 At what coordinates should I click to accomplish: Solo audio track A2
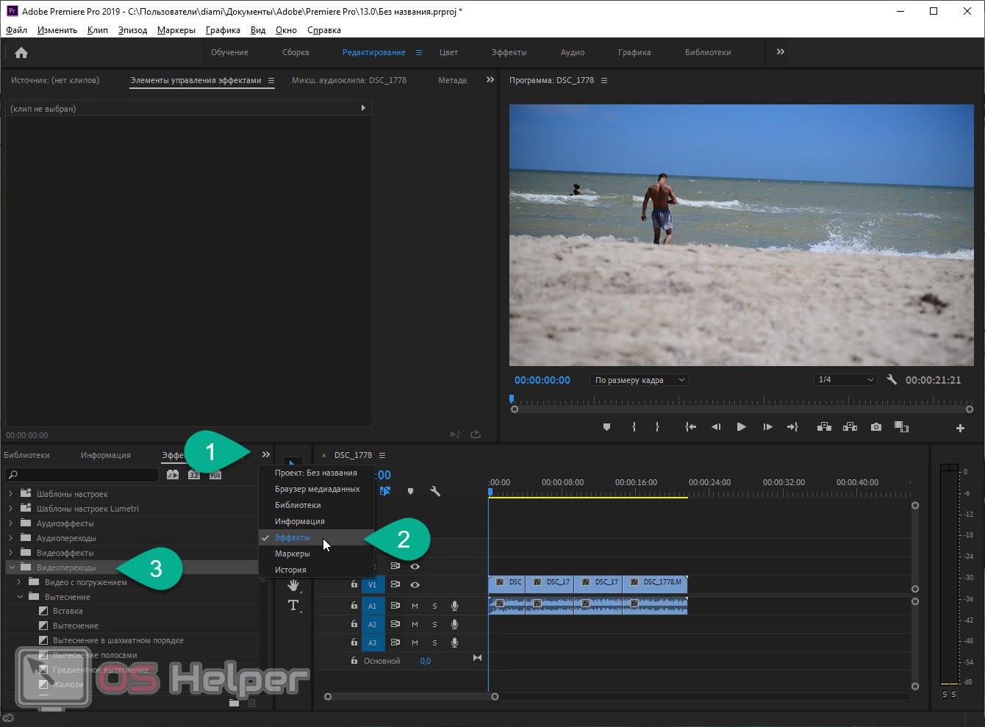coord(434,624)
